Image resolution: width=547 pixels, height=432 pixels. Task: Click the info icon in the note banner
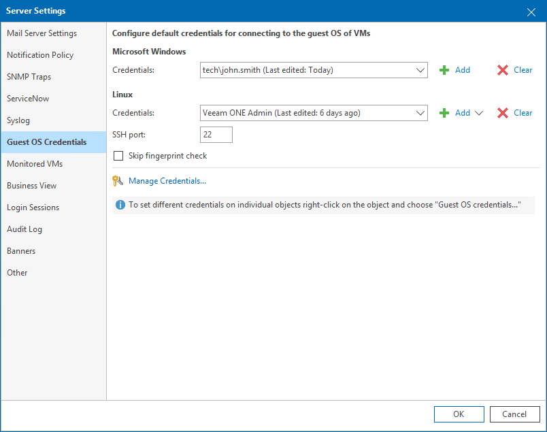pos(121,205)
